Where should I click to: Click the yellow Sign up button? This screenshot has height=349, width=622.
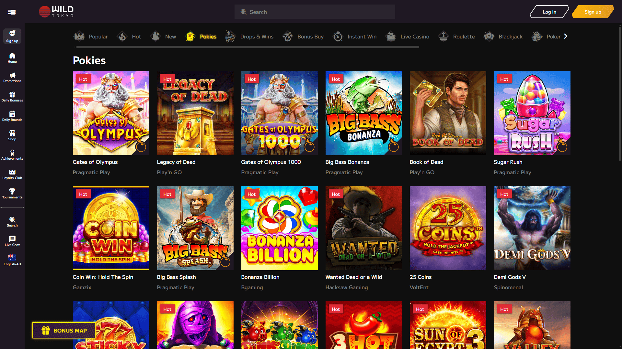coord(593,12)
